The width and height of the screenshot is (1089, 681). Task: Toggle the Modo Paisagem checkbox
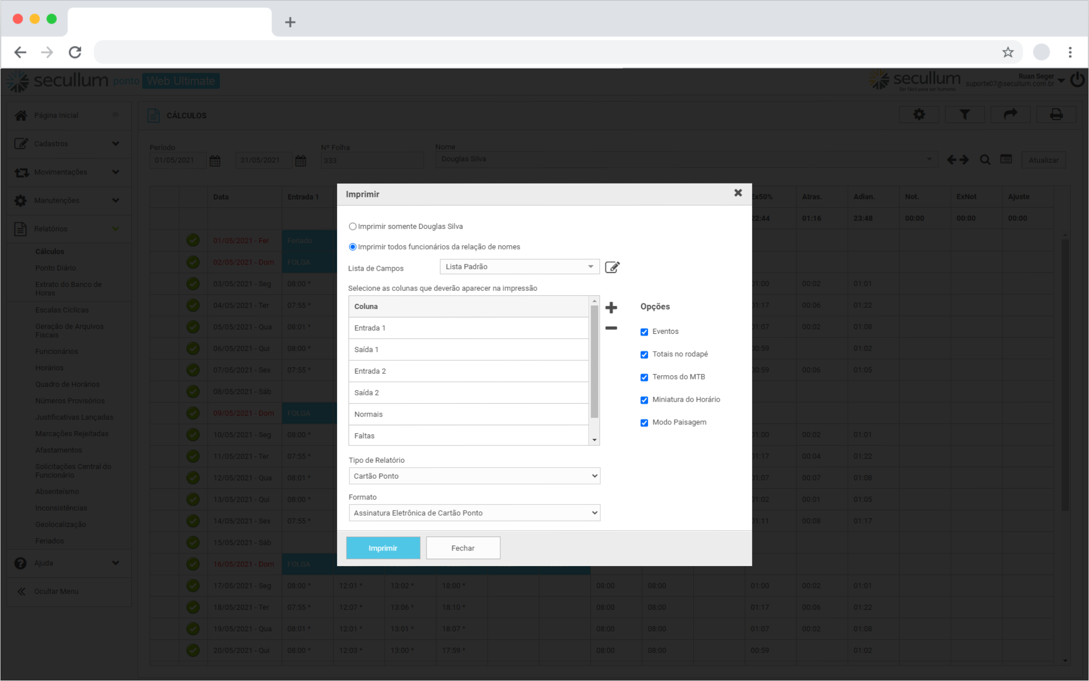click(644, 423)
